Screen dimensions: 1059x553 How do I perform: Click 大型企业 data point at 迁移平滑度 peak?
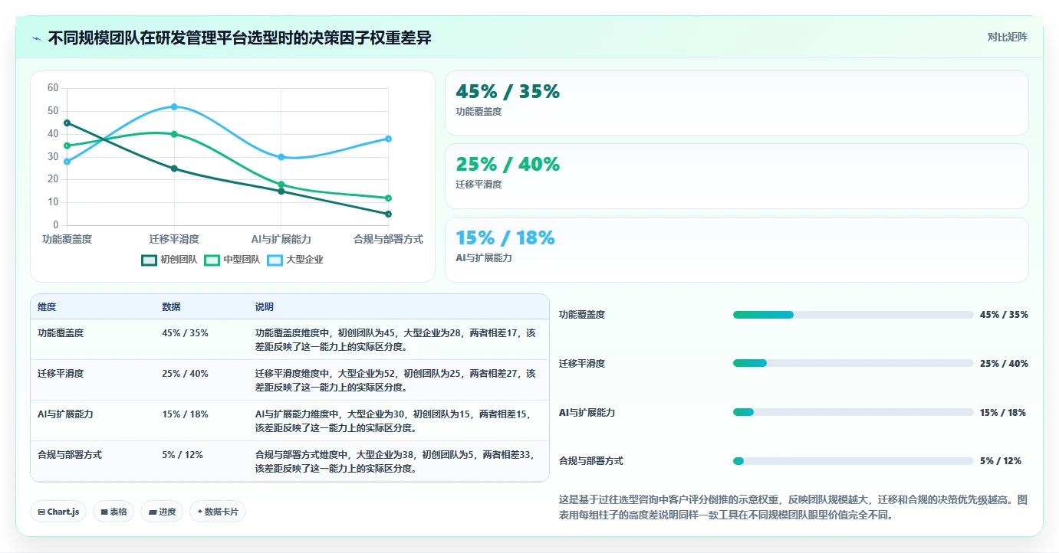click(x=174, y=106)
